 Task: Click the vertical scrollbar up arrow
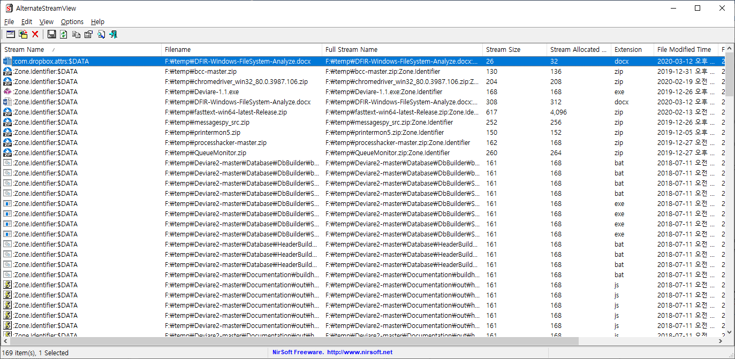click(730, 49)
